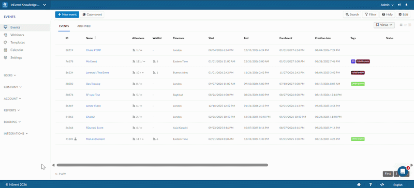Switch to the last column view mode icon
Viewport: 414px width, 188px height.
coord(409,25)
